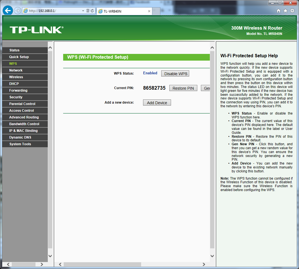Open the Home icon in browser toolbar
The width and height of the screenshot is (299, 269).
pyautogui.click(x=278, y=11)
